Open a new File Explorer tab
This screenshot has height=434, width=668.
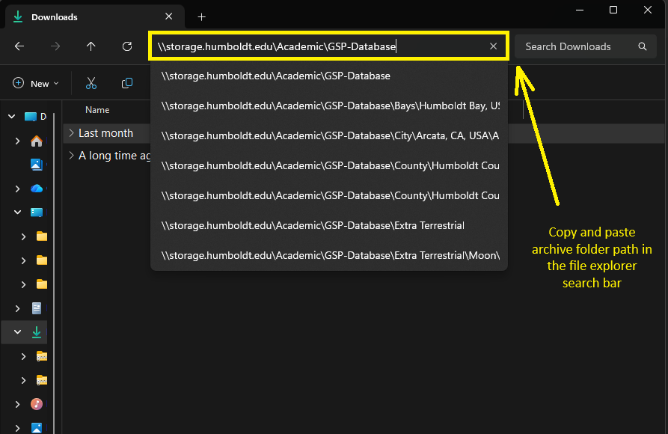point(201,16)
